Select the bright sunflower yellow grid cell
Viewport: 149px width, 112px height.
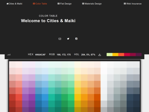(x=78, y=97)
